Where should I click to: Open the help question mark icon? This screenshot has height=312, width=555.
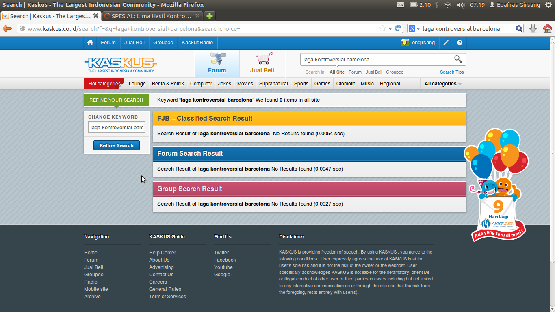click(x=460, y=43)
